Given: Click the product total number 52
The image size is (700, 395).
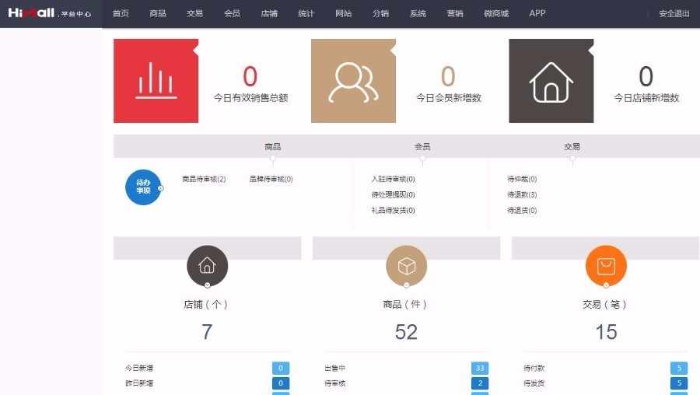Looking at the screenshot, I should [x=406, y=331].
